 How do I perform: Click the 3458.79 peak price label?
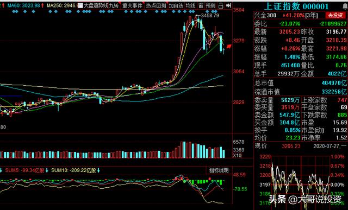click(210, 16)
